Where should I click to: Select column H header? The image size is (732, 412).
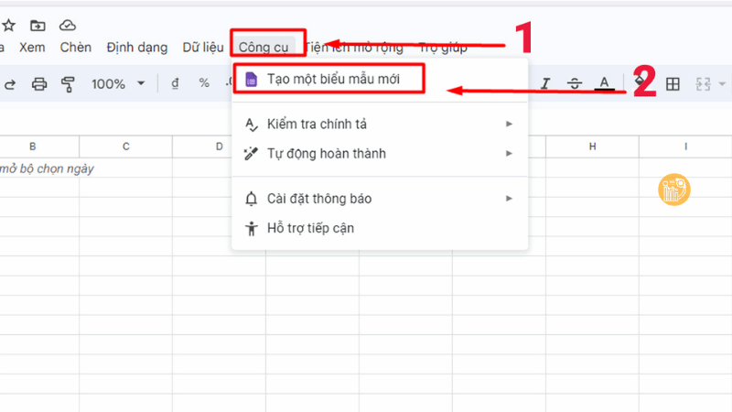click(592, 146)
